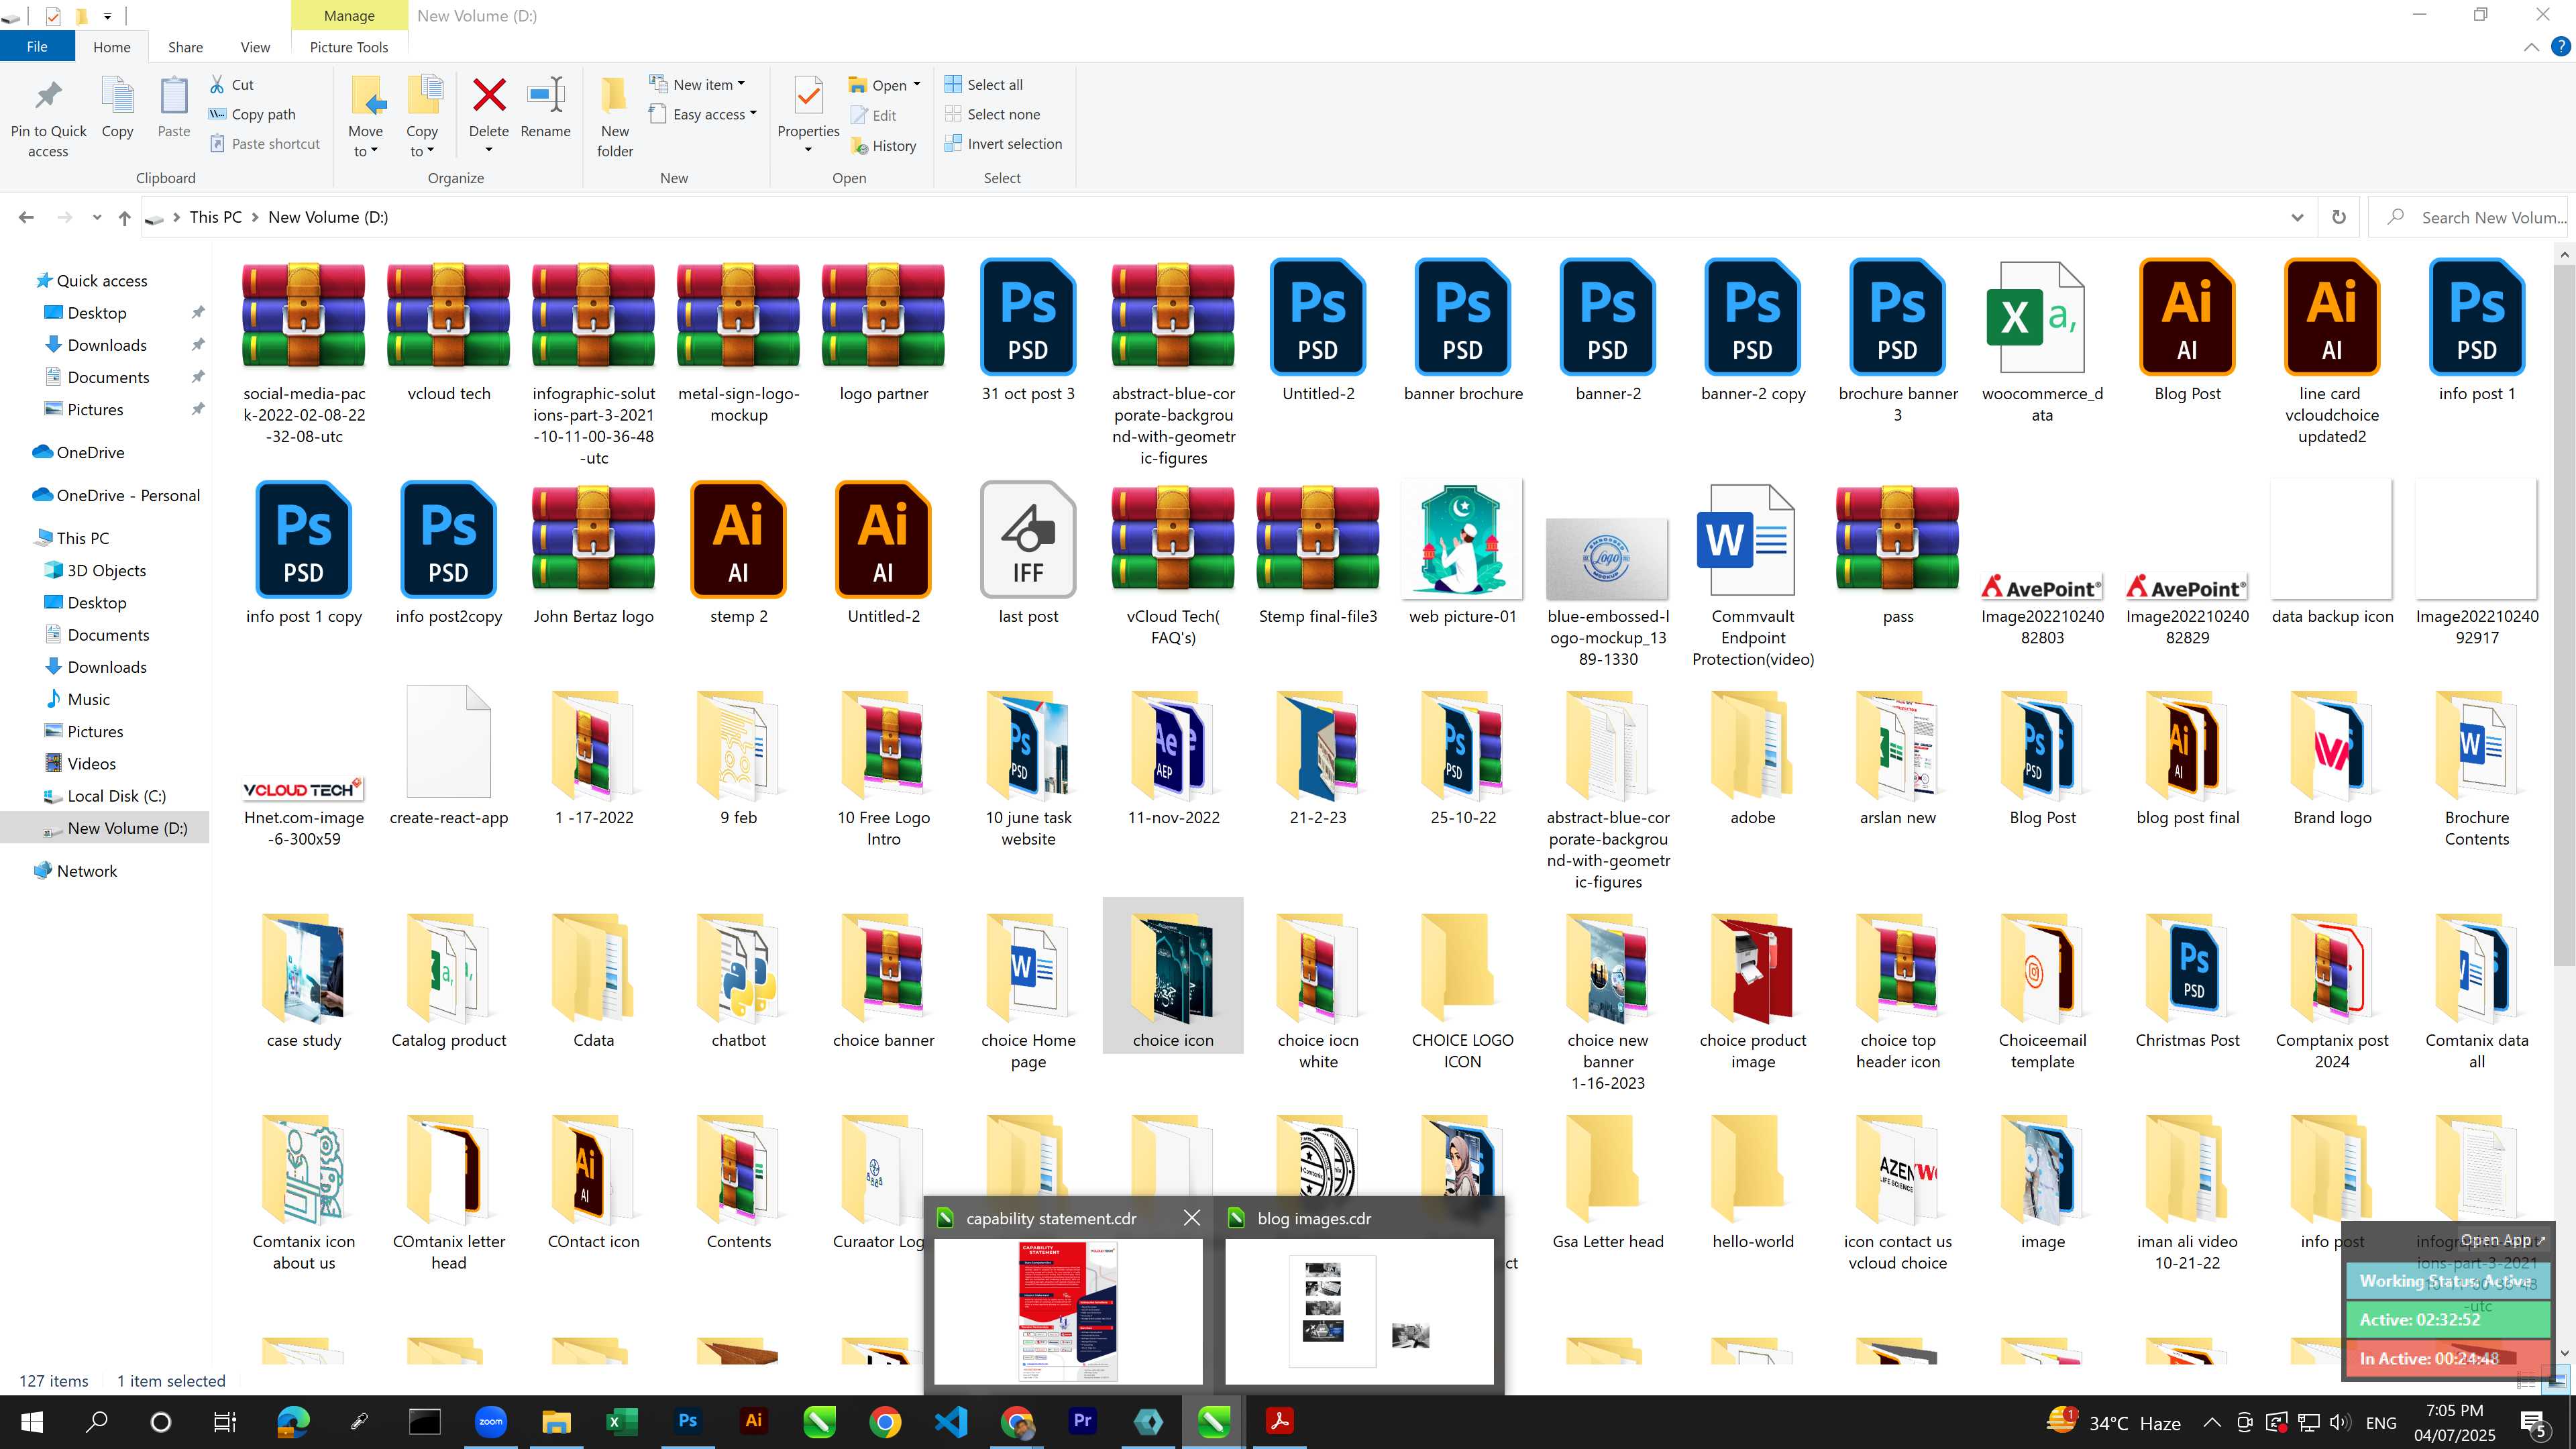Open Local Disk (C:) in navigation pane
Image resolution: width=2576 pixels, height=1449 pixels.
pyautogui.click(x=116, y=796)
